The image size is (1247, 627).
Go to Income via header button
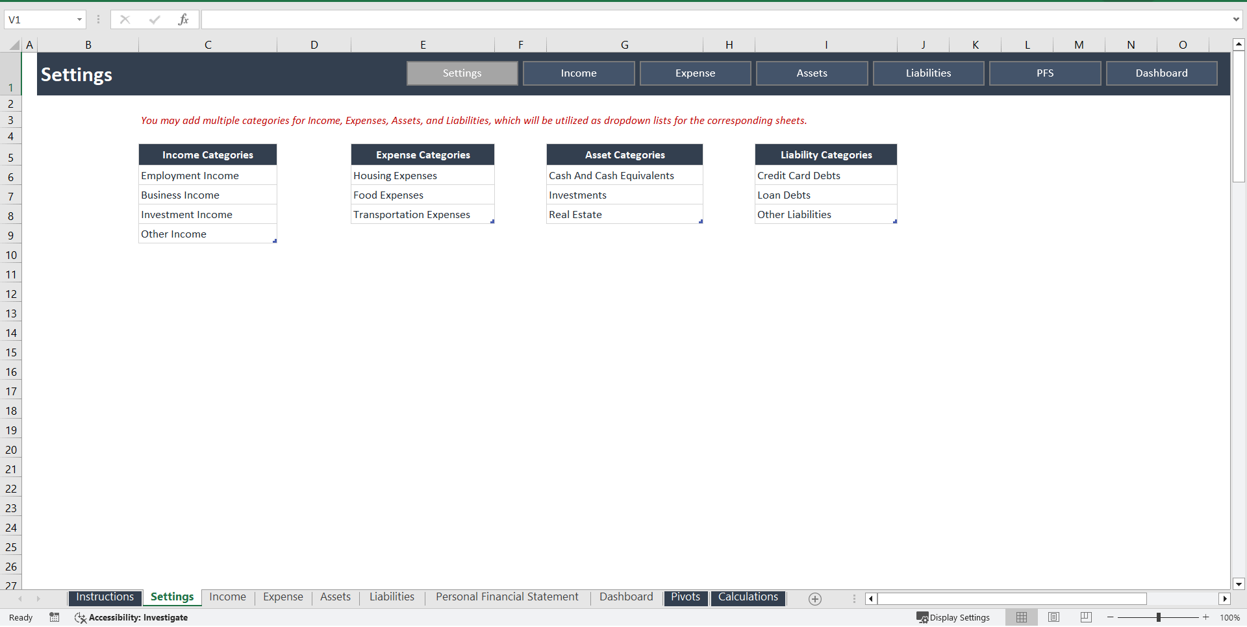pos(579,73)
